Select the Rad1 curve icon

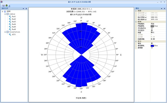(10, 17)
